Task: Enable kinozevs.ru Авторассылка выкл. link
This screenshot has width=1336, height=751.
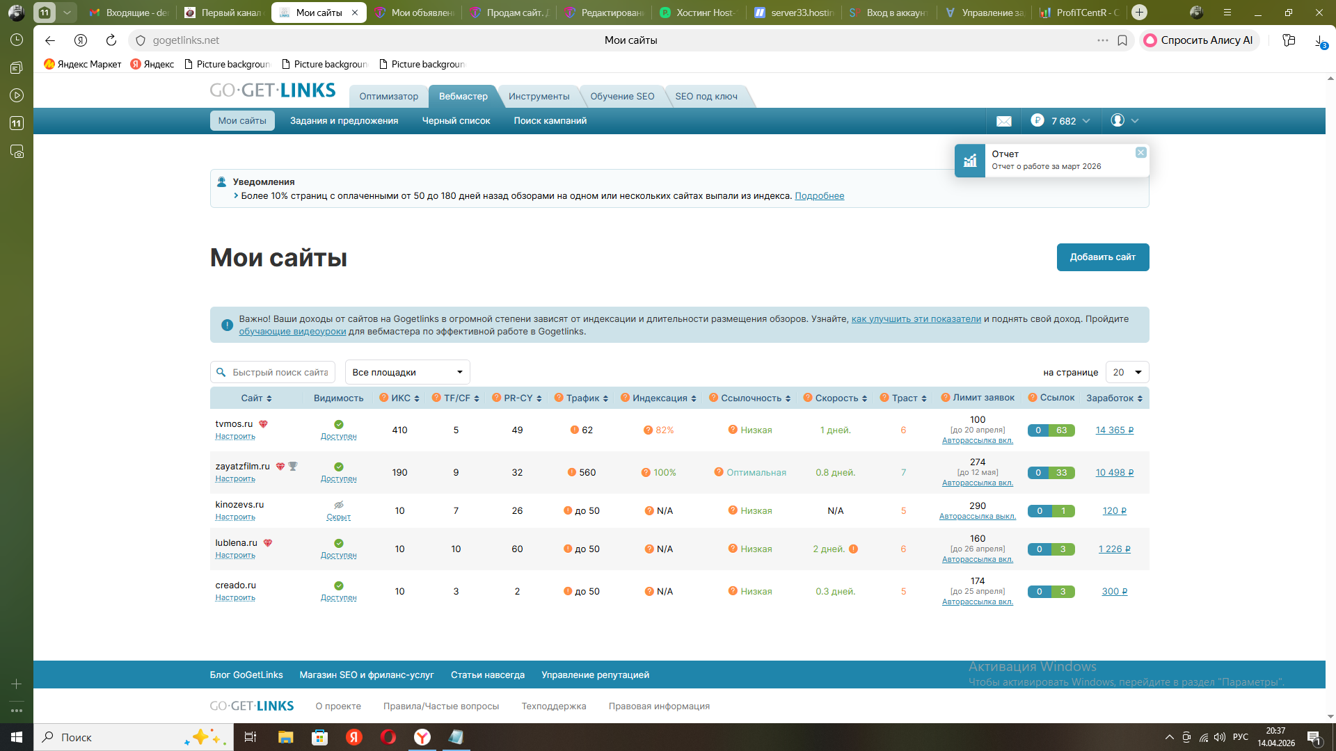Action: 977,517
